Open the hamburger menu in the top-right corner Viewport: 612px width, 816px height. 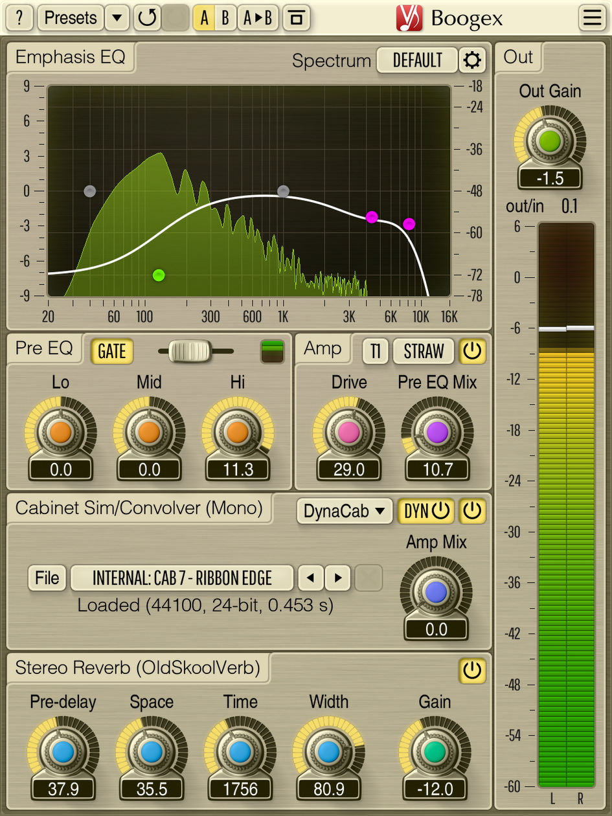(x=591, y=17)
